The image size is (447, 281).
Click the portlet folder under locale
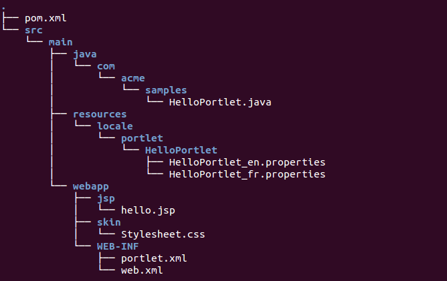click(142, 139)
